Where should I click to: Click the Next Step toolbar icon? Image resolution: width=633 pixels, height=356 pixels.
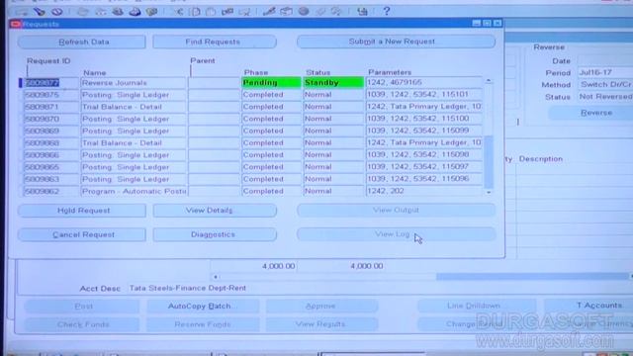[x=100, y=11]
